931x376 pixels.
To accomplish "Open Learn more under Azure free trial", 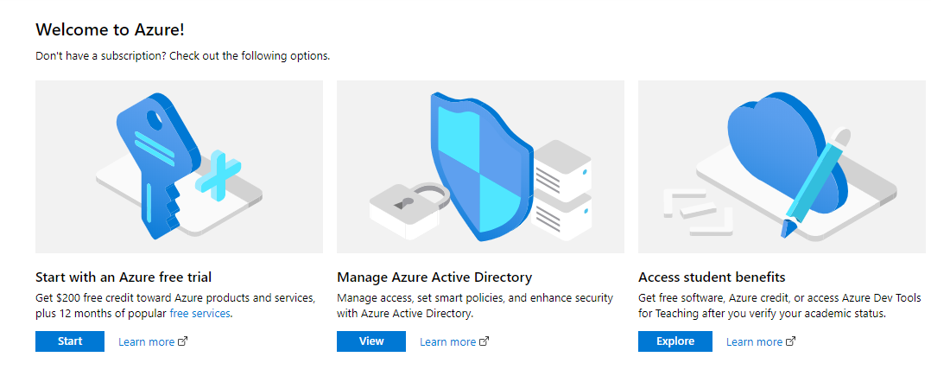I will click(146, 341).
